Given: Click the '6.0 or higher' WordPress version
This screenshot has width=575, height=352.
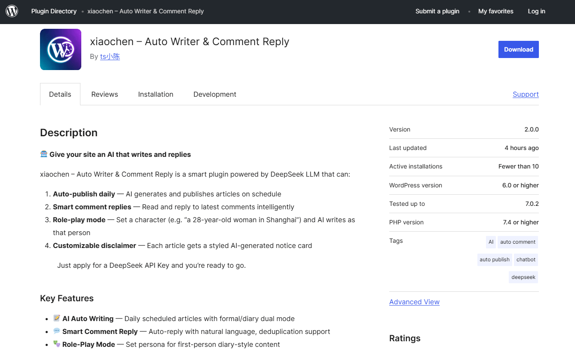Looking at the screenshot, I should point(520,185).
